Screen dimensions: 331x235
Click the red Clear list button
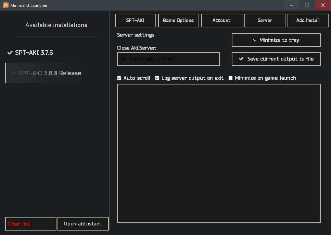point(31,224)
